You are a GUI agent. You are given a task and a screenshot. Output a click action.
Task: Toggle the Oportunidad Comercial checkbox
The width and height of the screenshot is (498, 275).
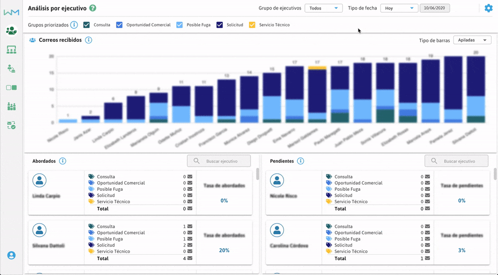(119, 25)
